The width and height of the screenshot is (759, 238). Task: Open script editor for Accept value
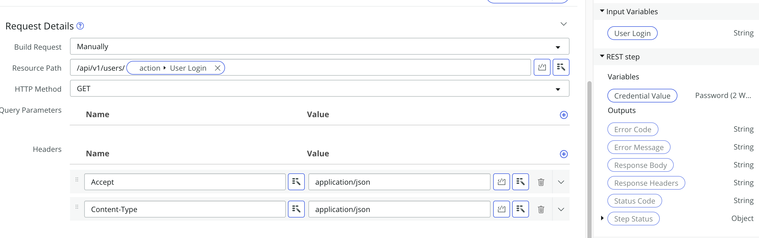tap(502, 182)
